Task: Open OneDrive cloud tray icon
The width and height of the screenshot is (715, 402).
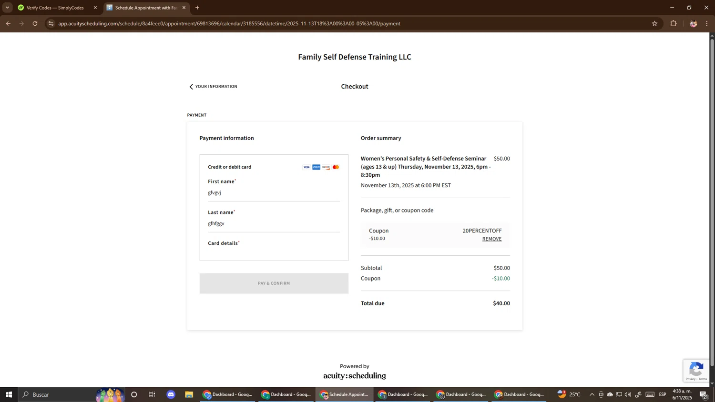Action: point(610,394)
